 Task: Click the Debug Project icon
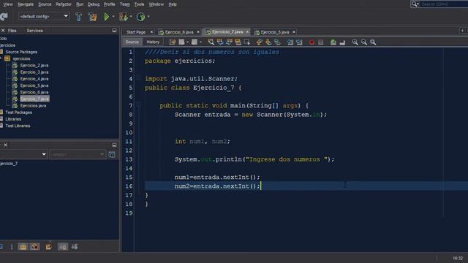pos(123,17)
